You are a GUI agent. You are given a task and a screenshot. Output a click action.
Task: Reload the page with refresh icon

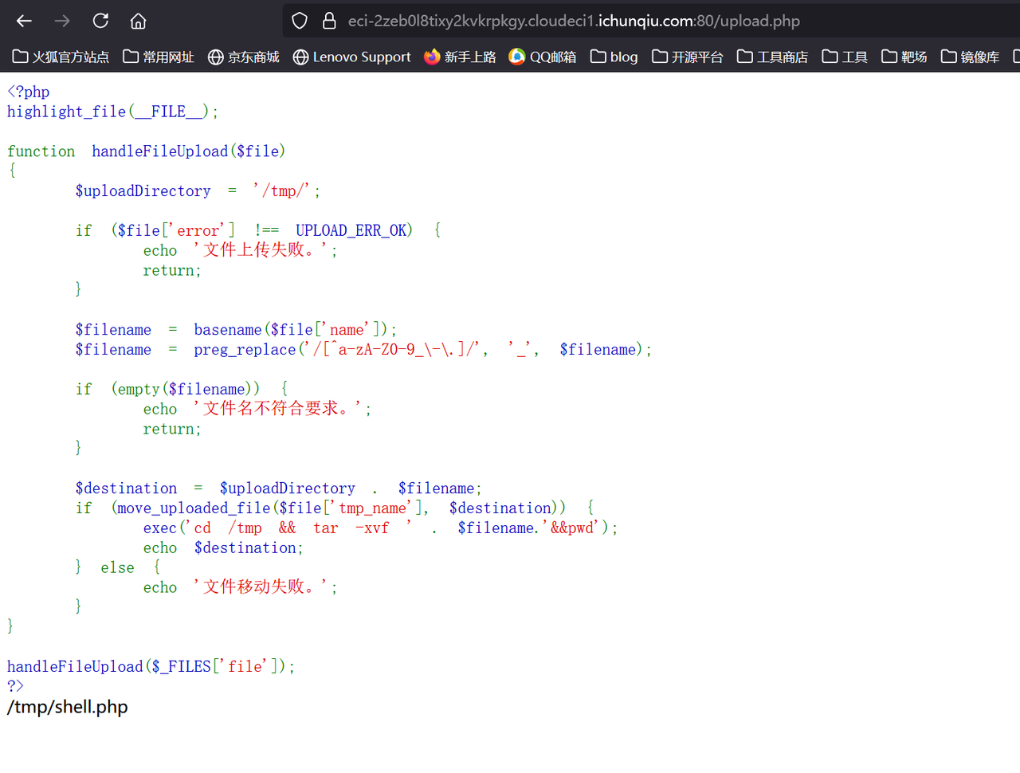(100, 21)
